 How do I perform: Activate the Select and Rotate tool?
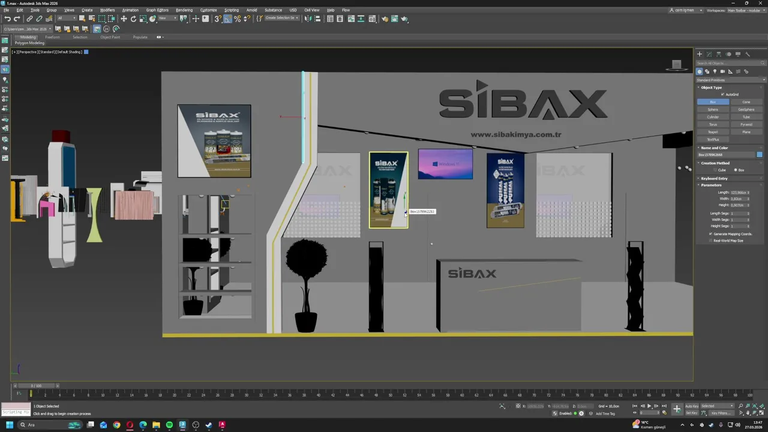pyautogui.click(x=133, y=19)
